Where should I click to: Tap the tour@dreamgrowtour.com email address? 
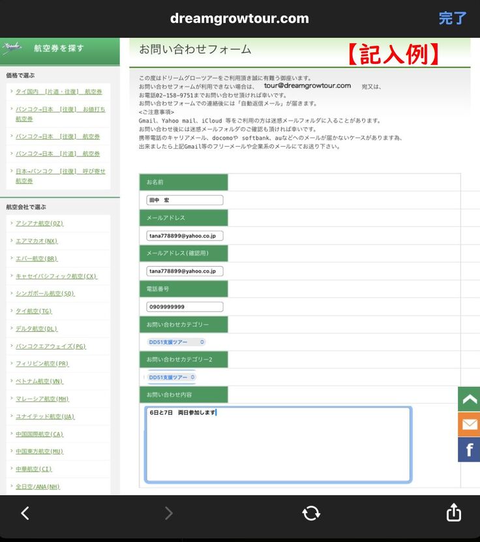click(x=307, y=85)
